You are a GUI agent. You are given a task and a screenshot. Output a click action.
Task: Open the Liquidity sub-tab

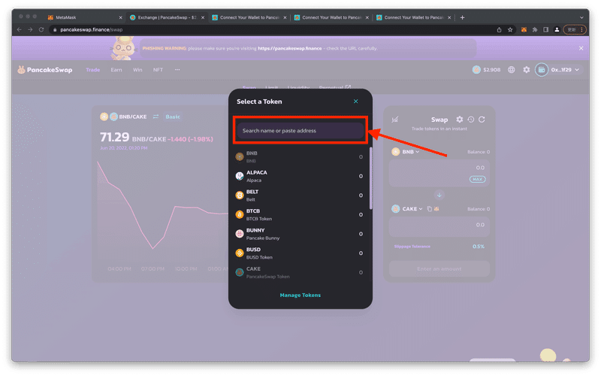[x=298, y=88]
